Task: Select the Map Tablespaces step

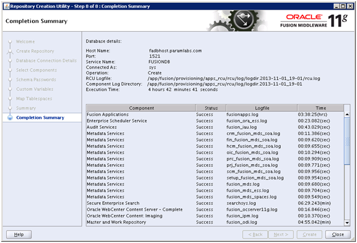Action: point(34,99)
